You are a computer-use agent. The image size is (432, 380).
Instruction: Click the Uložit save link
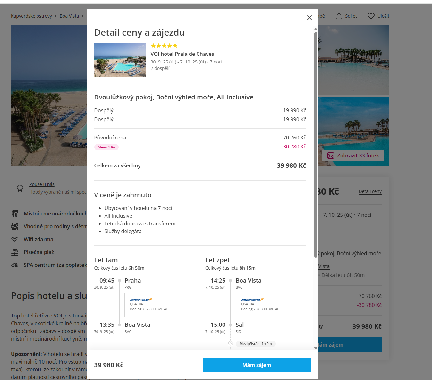pyautogui.click(x=383, y=16)
